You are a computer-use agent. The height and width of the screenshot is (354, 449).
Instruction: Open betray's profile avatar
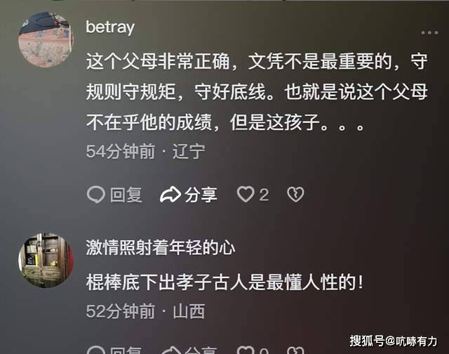point(46,39)
